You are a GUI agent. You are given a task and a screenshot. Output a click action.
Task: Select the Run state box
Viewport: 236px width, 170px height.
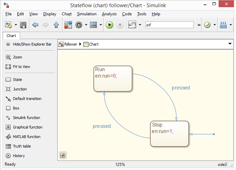[x=113, y=79]
